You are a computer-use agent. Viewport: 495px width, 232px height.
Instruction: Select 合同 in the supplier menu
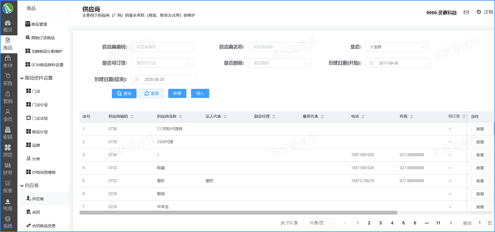tap(36, 212)
